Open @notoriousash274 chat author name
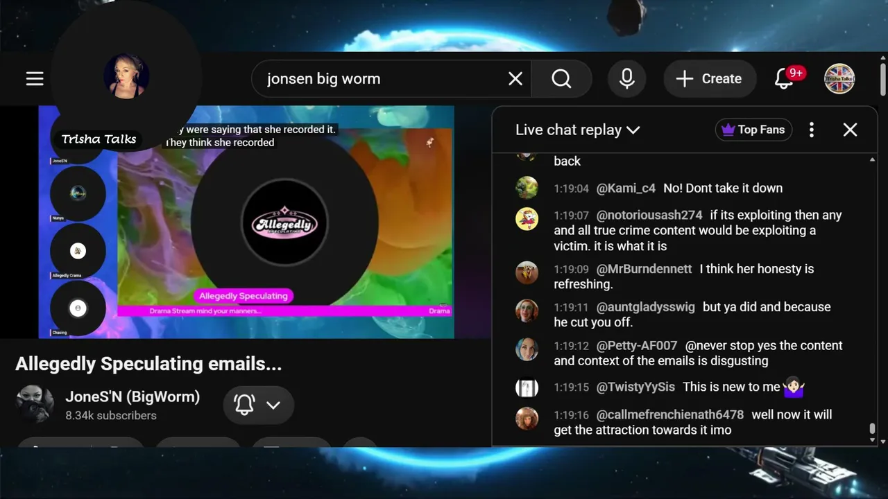The image size is (888, 499). (x=649, y=216)
